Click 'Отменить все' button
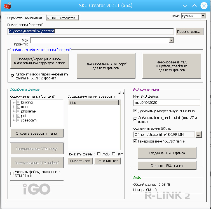This screenshot has width=211, height=209. click(107, 161)
